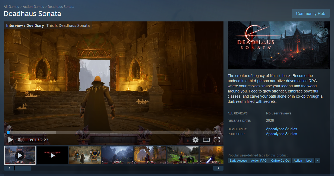
Task: Open the third screenshot with golden machine
Action: [85, 155]
